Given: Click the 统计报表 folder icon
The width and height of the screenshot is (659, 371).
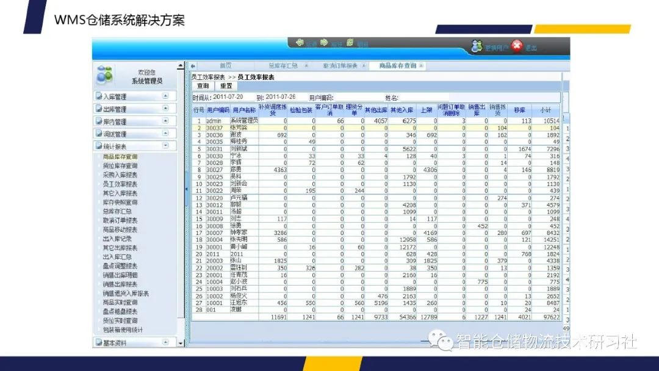Looking at the screenshot, I should click(99, 145).
